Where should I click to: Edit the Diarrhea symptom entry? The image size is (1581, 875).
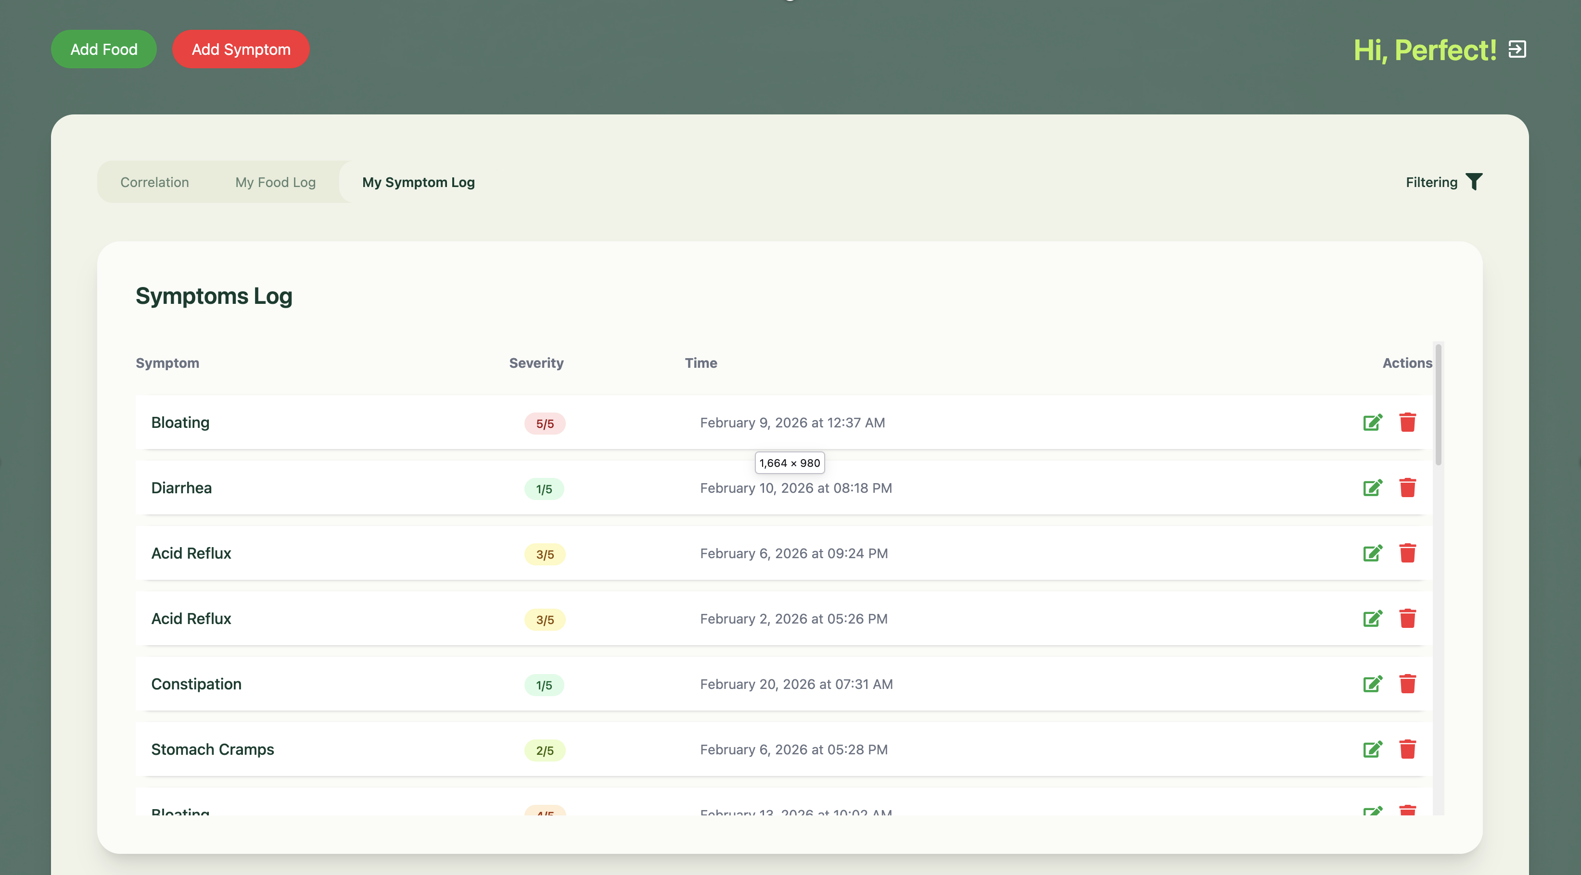tap(1372, 487)
